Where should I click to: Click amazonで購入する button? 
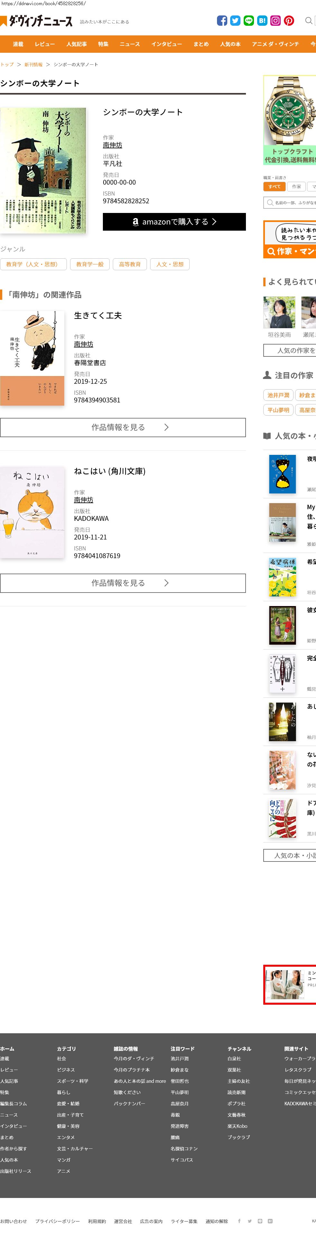tap(174, 222)
